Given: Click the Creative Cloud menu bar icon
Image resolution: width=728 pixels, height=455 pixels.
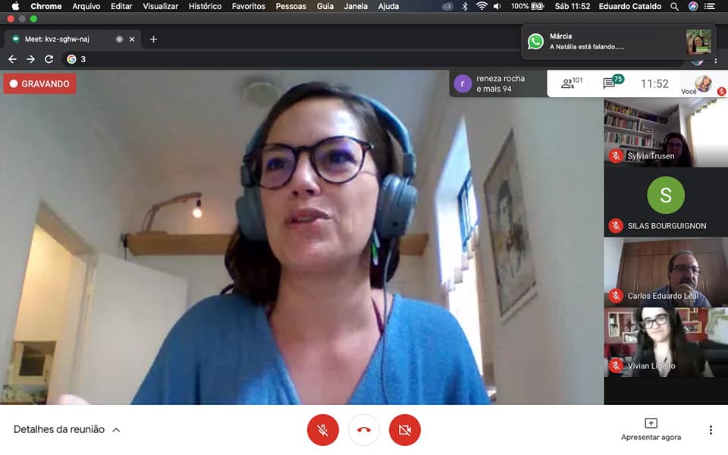Looking at the screenshot, I should click(447, 6).
